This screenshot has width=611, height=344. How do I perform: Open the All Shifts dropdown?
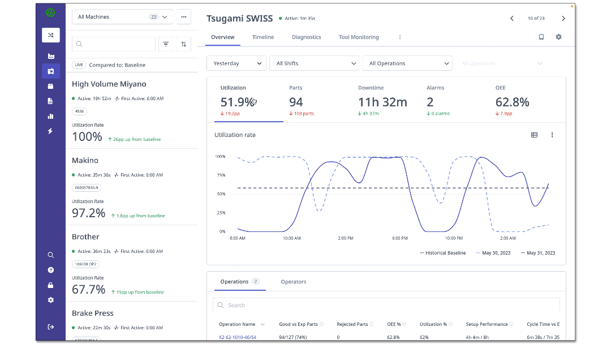315,63
